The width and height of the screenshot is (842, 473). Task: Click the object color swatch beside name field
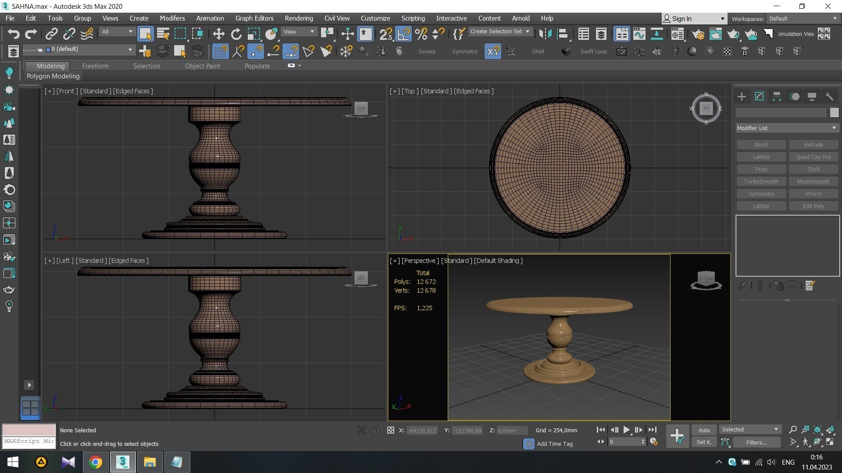(x=834, y=113)
